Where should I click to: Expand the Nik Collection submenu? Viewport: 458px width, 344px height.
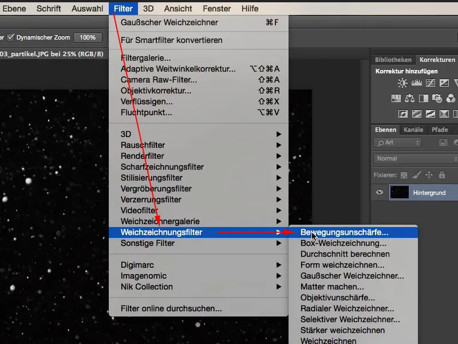[x=199, y=287]
